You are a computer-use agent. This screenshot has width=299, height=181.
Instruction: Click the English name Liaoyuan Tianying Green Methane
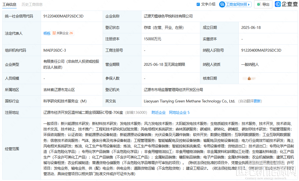[x=189, y=101]
